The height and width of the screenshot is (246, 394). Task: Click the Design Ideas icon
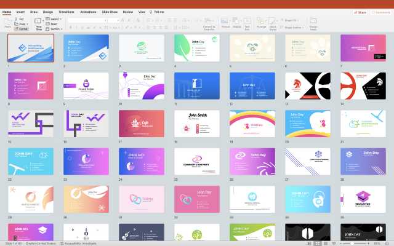pyautogui.click(x=313, y=22)
